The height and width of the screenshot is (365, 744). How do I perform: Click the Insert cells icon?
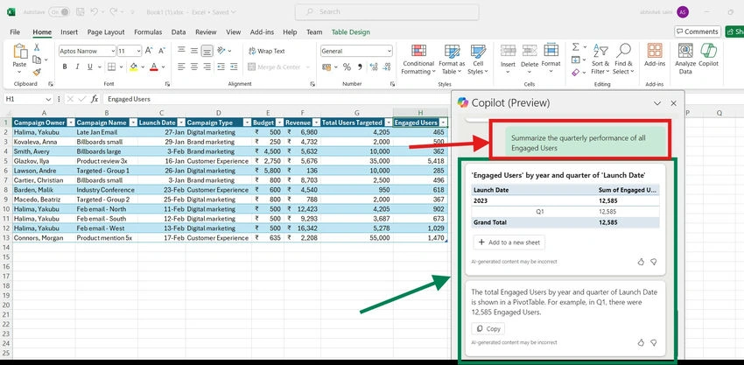click(508, 50)
